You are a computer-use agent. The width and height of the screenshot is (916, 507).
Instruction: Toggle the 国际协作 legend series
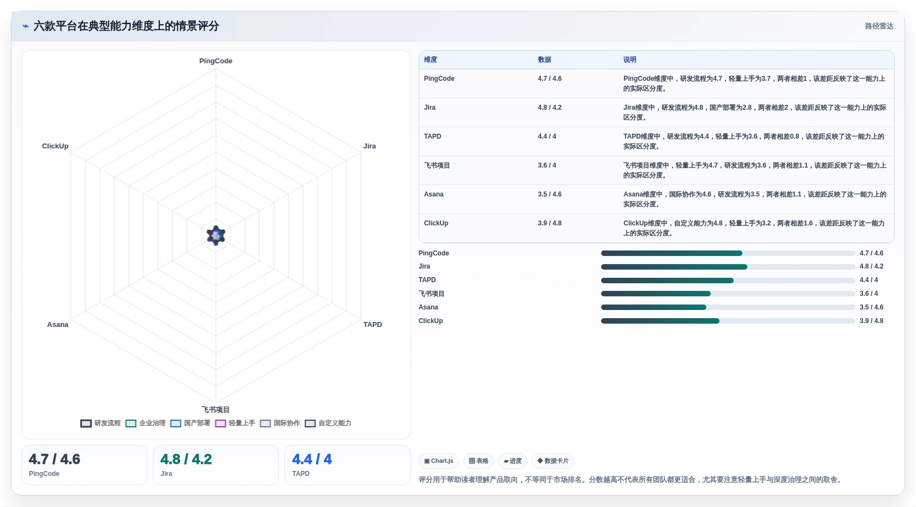pyautogui.click(x=279, y=423)
